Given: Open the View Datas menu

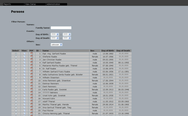Looking at the screenshot, I should click(35, 4).
